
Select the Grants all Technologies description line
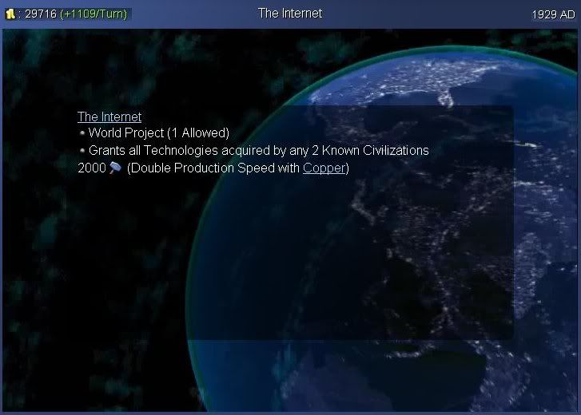(259, 150)
